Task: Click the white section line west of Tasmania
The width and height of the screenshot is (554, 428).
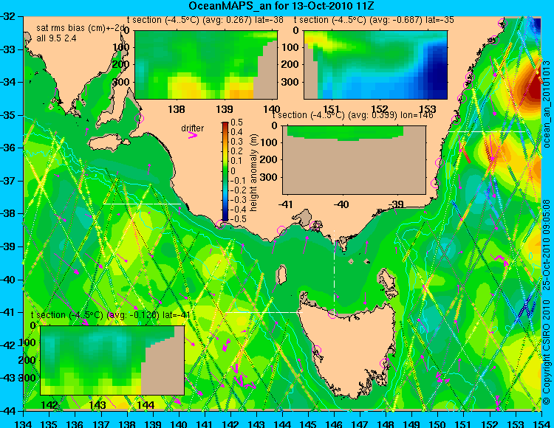Action: pyautogui.click(x=264, y=312)
